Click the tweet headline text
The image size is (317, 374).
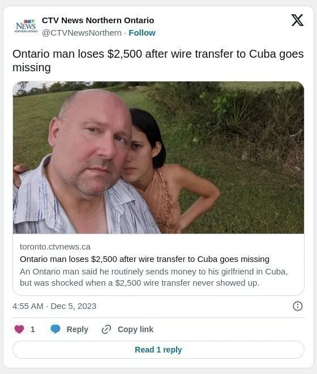coord(158,61)
